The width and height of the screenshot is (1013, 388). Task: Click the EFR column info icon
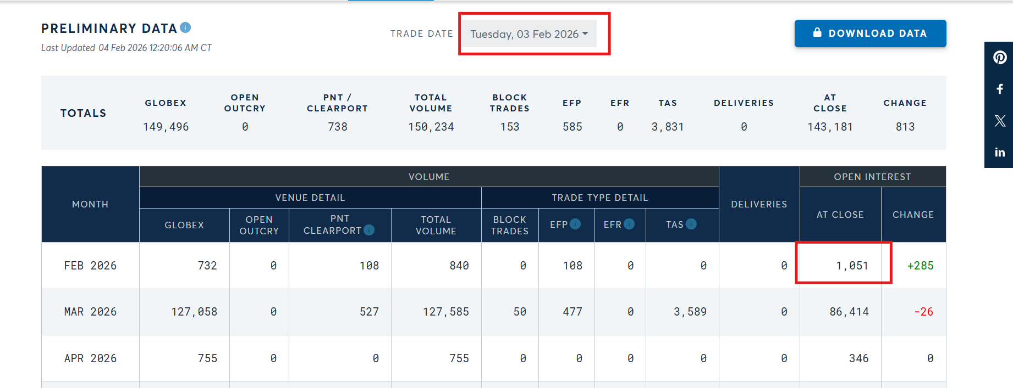[629, 224]
